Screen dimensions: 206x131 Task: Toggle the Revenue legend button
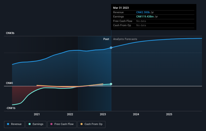point(14,124)
